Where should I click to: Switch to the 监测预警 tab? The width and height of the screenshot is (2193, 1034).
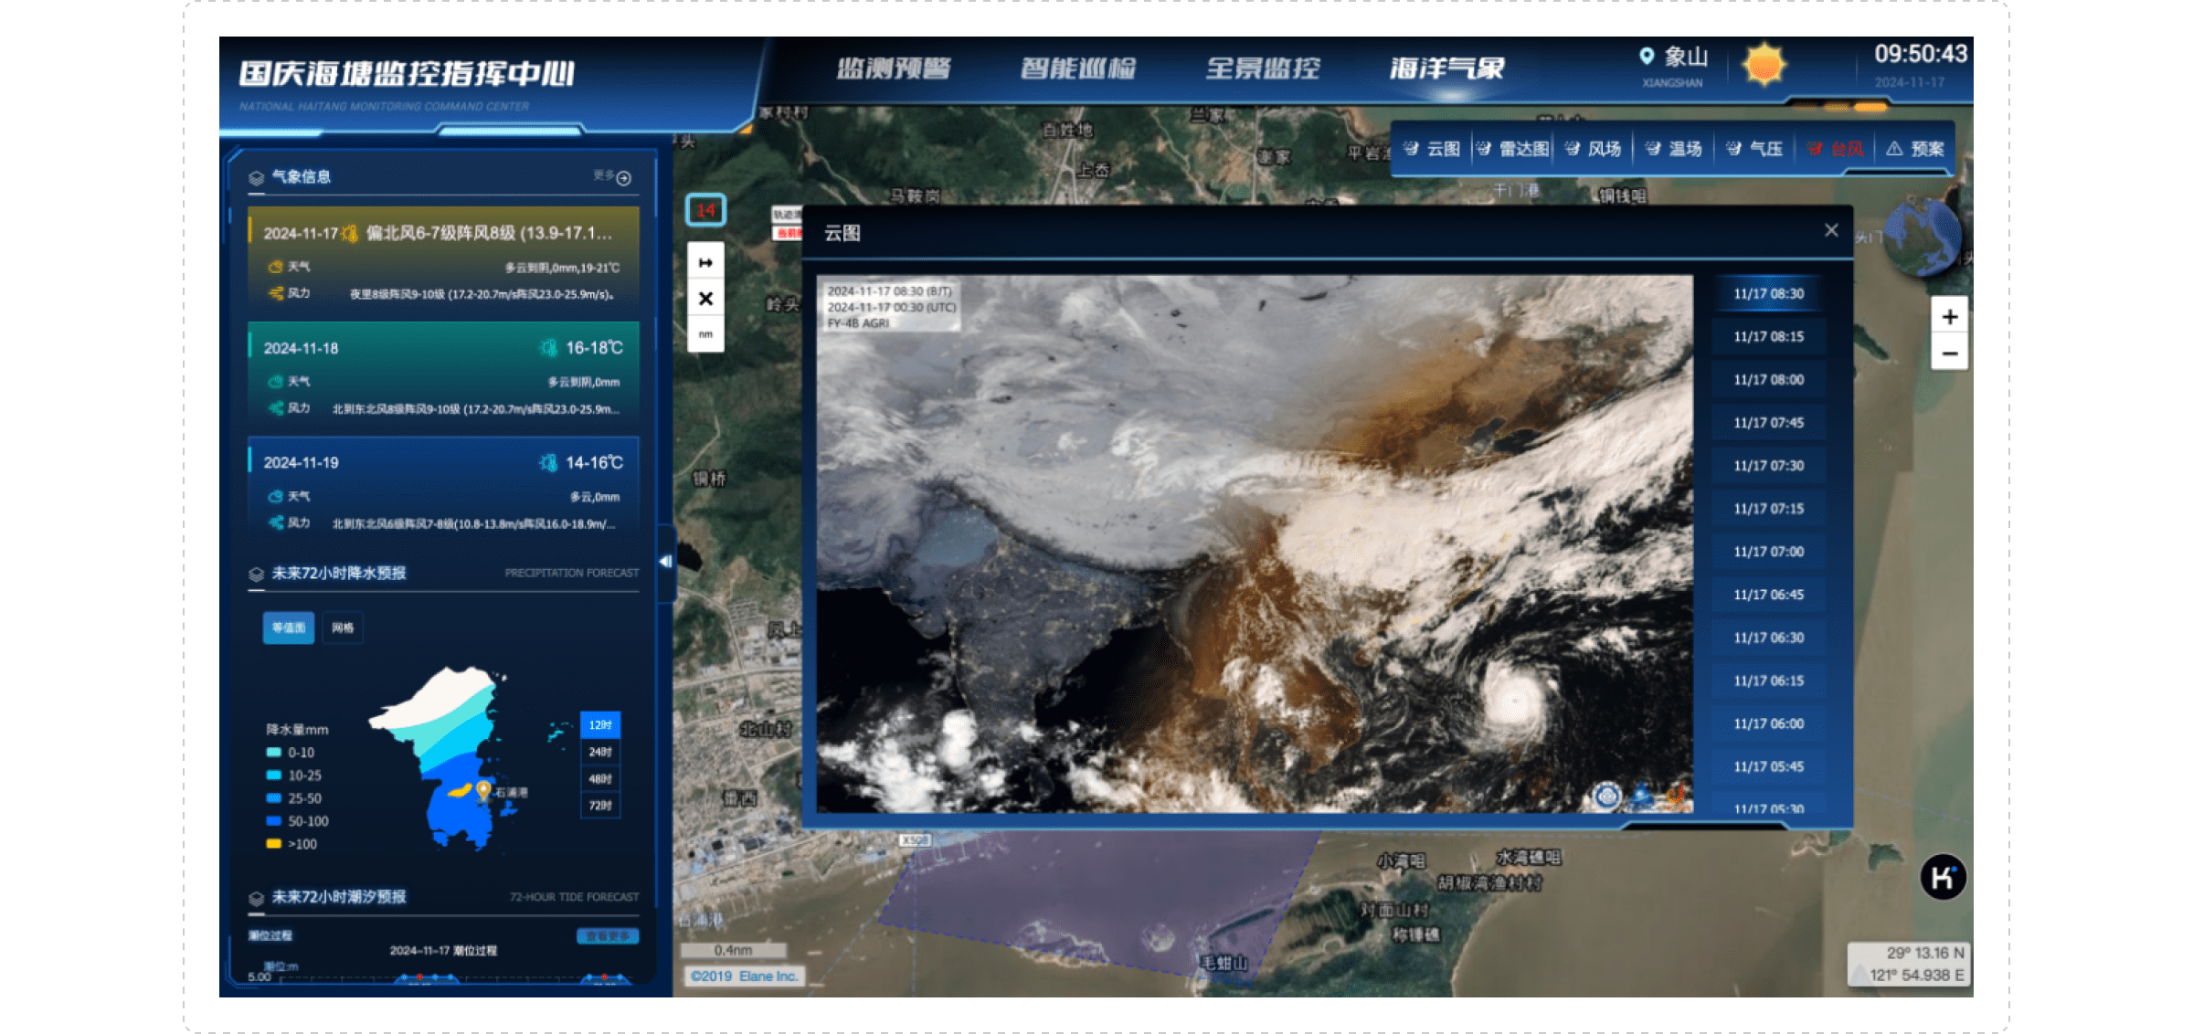(x=894, y=69)
